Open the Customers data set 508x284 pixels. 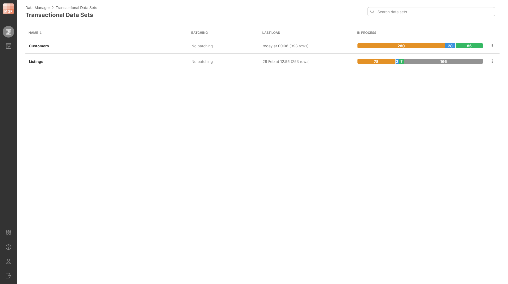click(39, 46)
